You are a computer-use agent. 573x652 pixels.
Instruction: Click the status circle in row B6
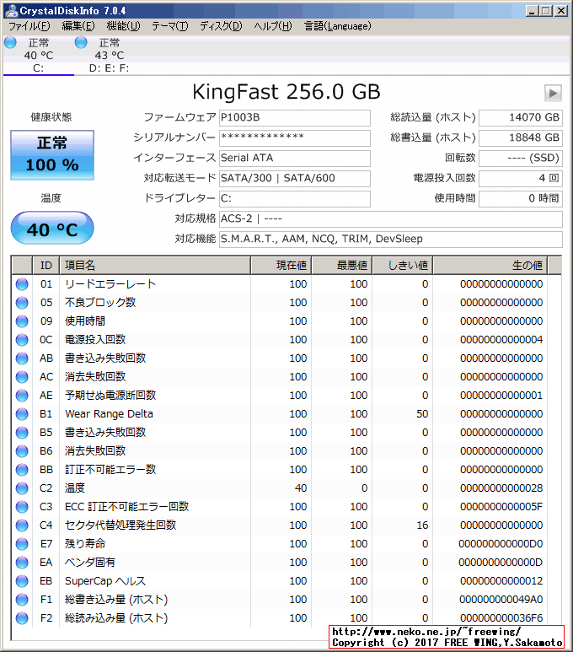tap(22, 451)
